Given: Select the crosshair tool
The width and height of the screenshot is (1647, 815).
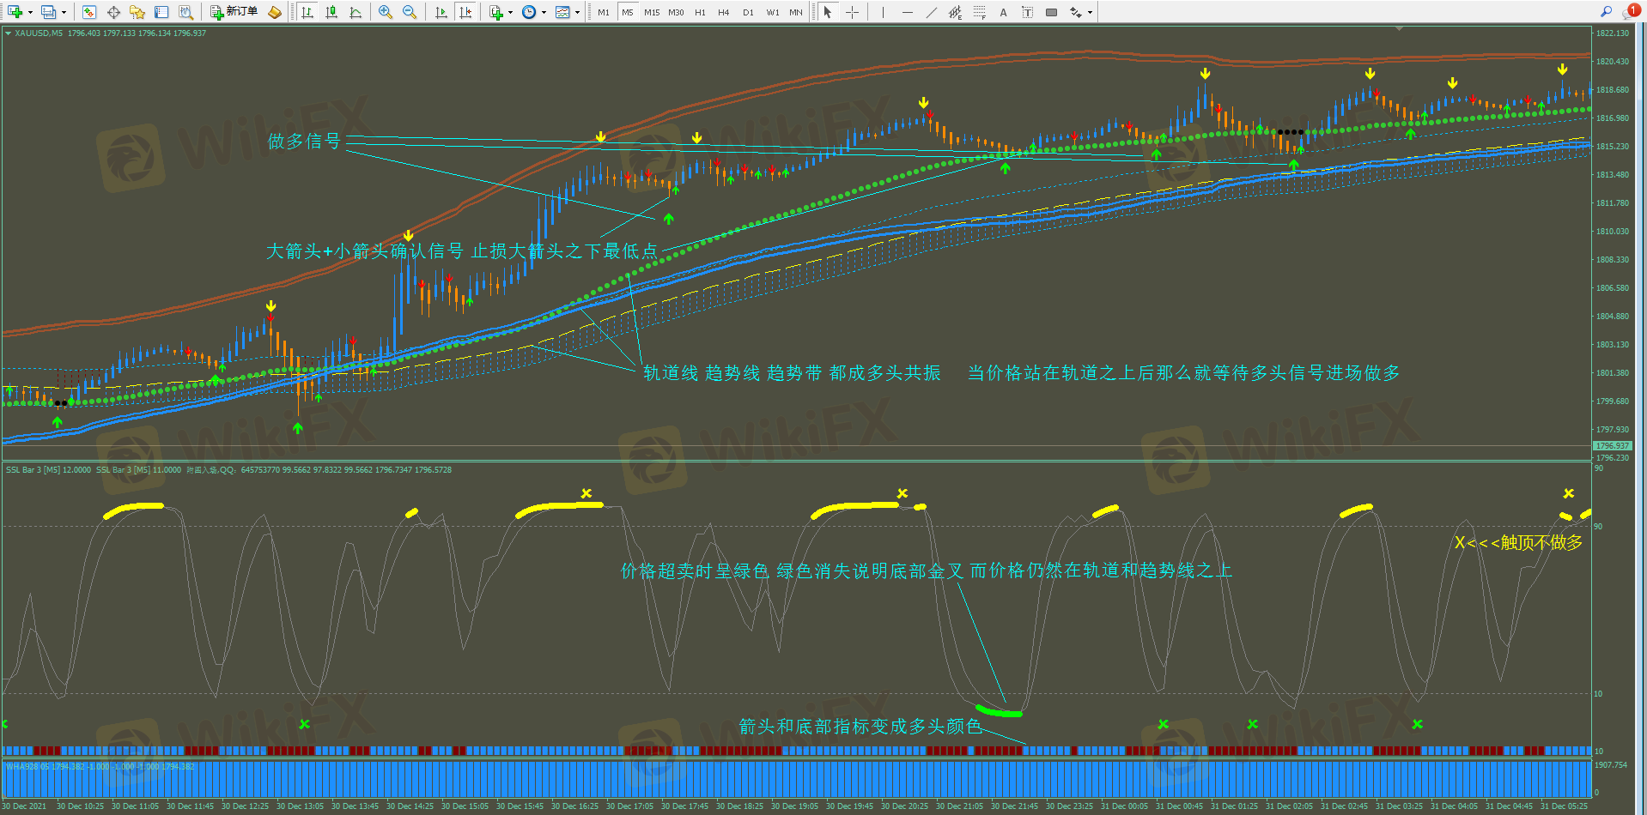Looking at the screenshot, I should pos(852,12).
